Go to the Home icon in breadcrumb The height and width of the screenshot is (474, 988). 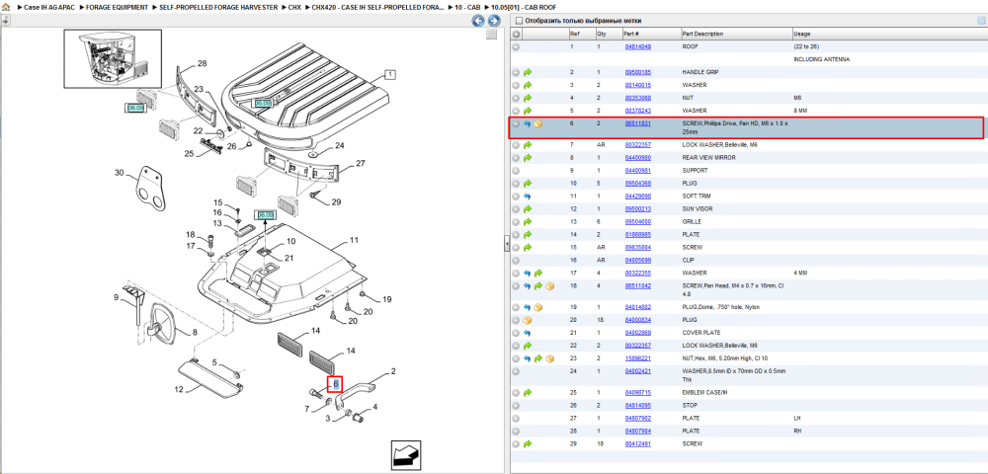6,8
